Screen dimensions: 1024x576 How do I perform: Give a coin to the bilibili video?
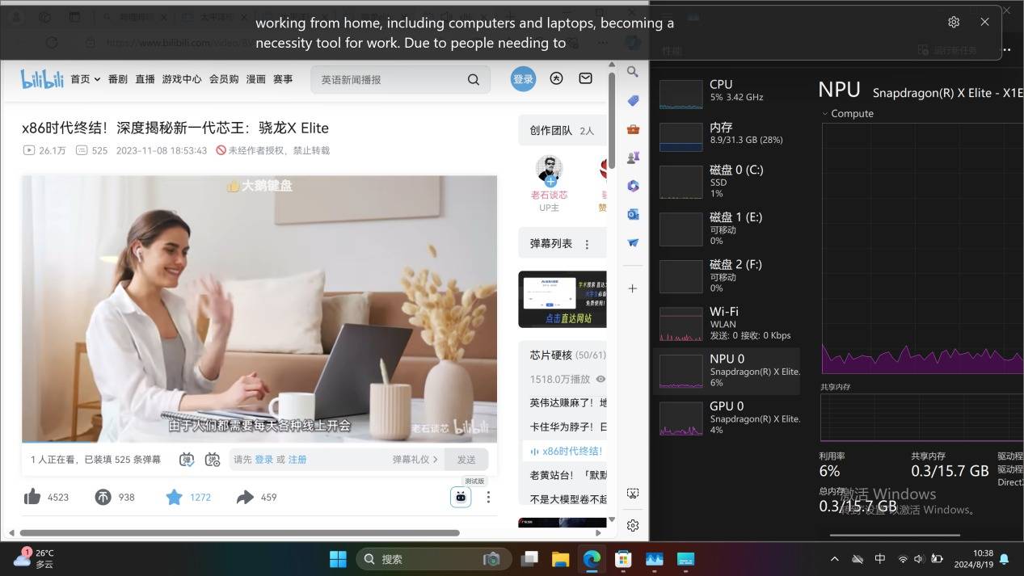(103, 497)
